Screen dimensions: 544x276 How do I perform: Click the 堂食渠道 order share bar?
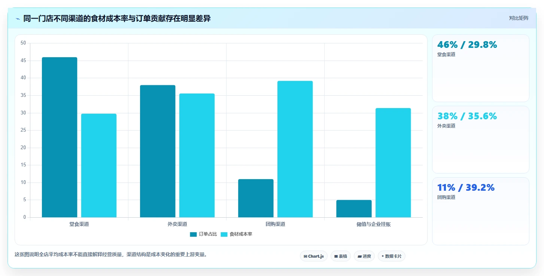tap(60, 137)
